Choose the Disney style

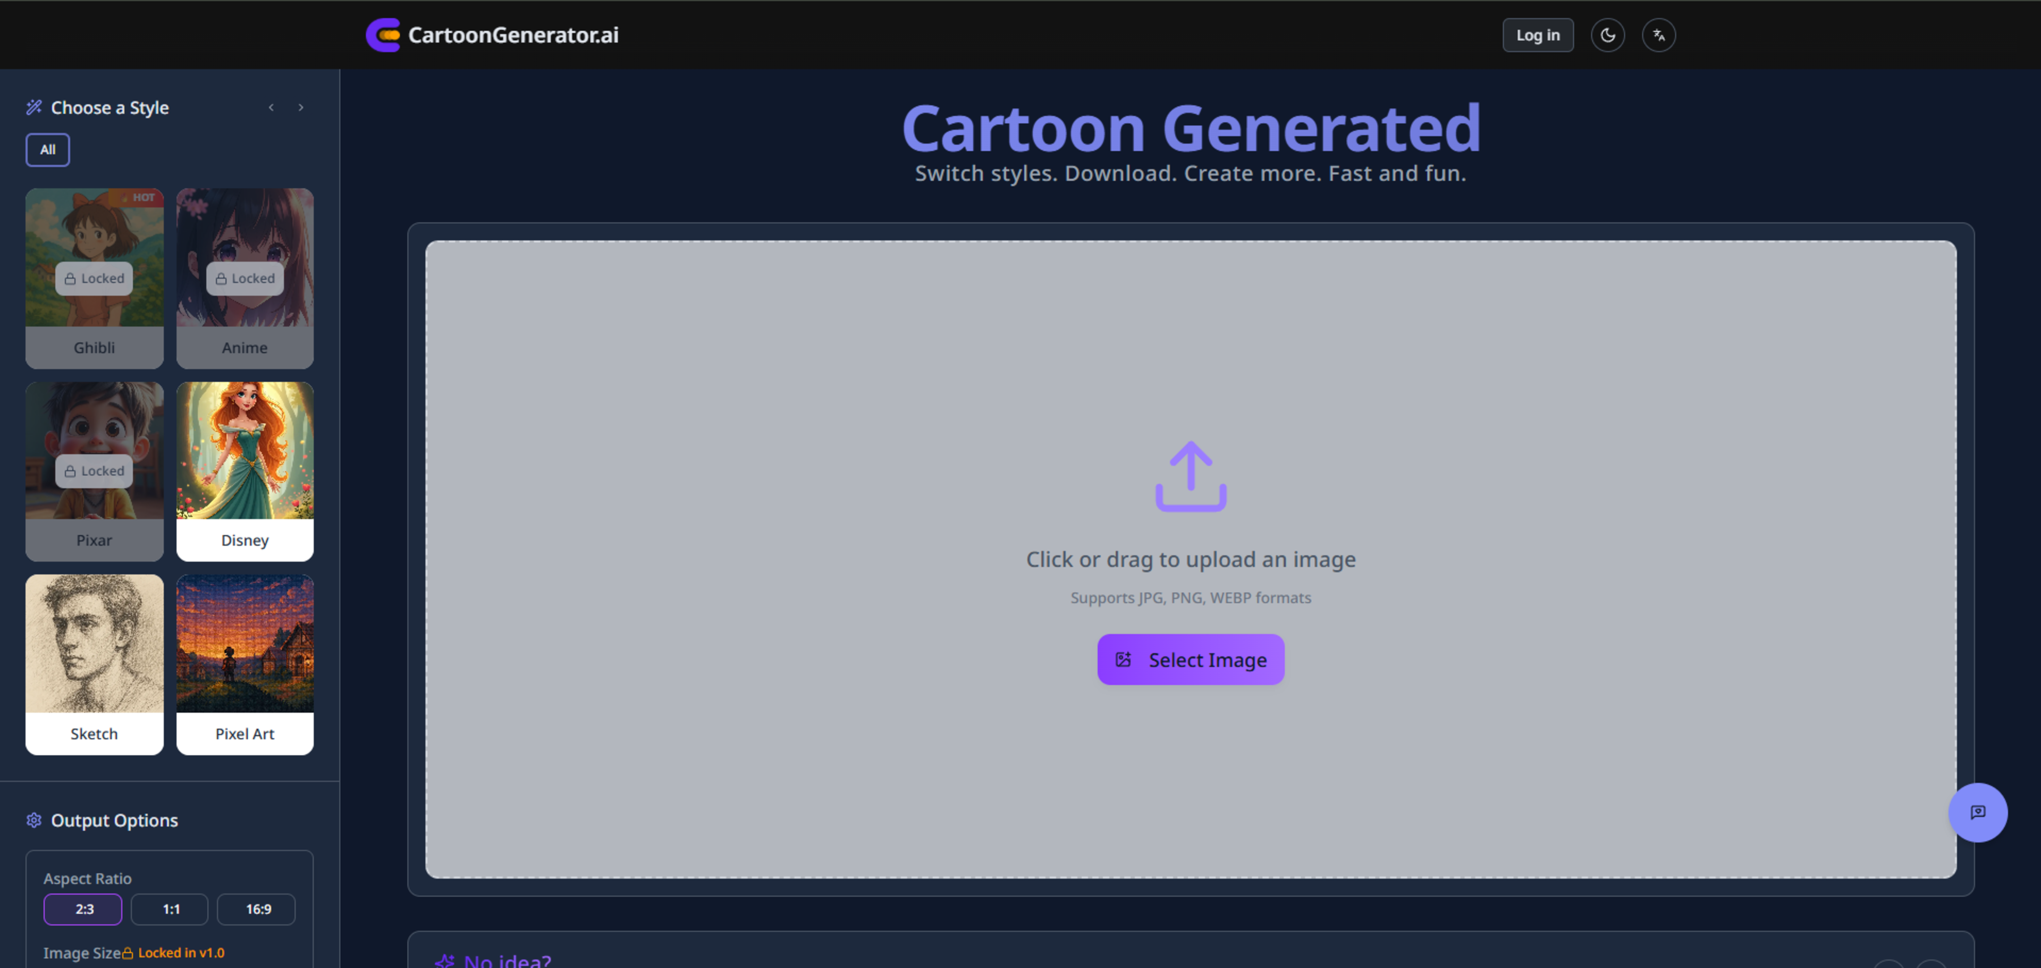tap(245, 470)
